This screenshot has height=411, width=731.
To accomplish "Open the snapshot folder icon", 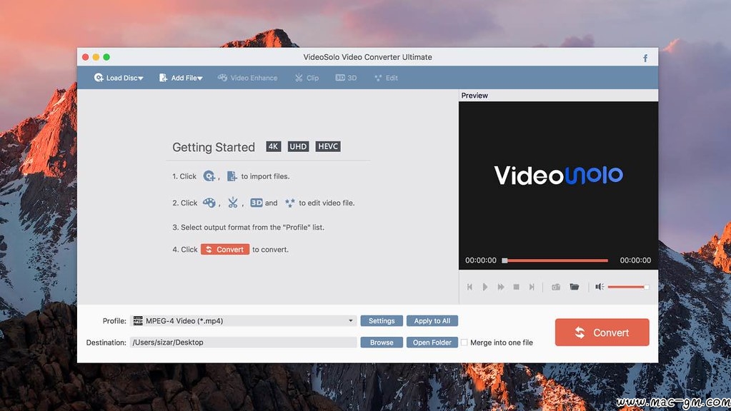I will pos(575,287).
